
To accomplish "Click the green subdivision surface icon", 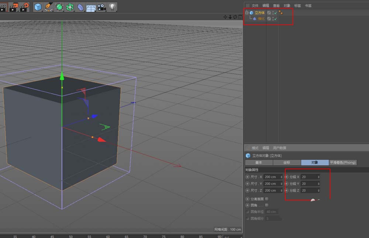I will (x=59, y=6).
